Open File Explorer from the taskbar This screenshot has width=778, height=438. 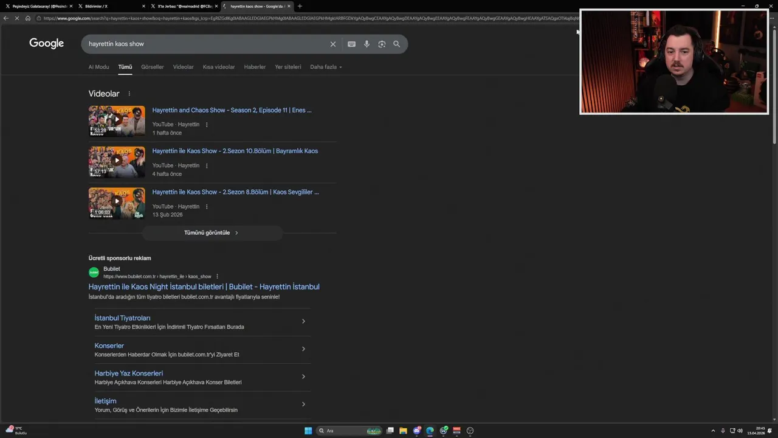[403, 431]
